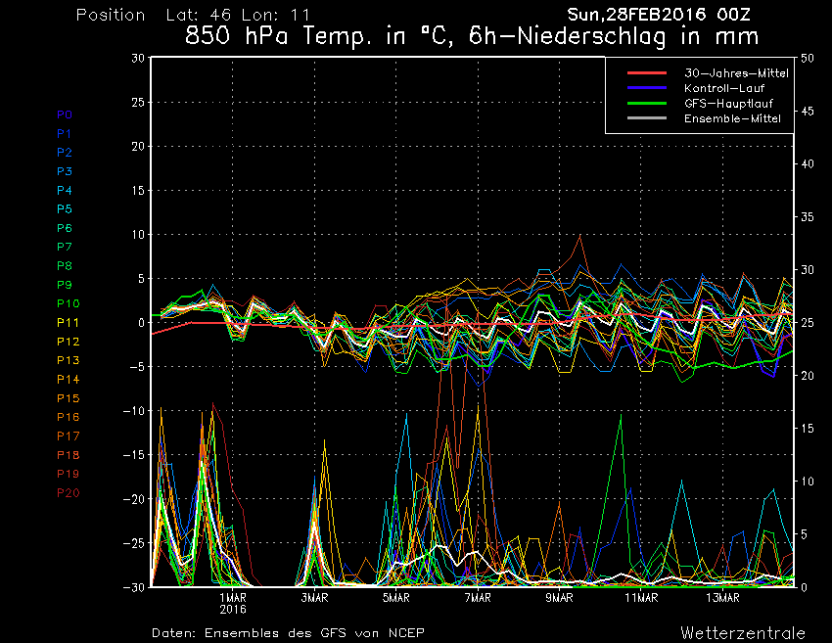Click the NCEP GFS data source text
Screen dimensions: 832x643
(289, 632)
